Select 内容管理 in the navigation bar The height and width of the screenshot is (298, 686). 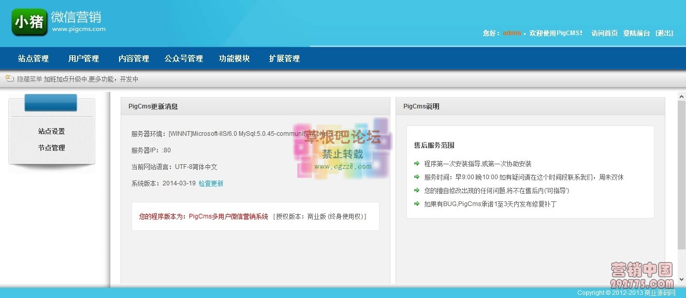coord(134,58)
